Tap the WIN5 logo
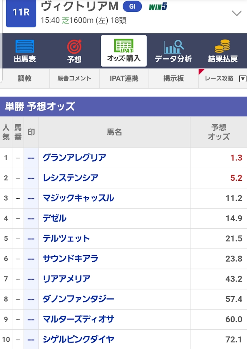The image size is (247, 349). click(158, 6)
